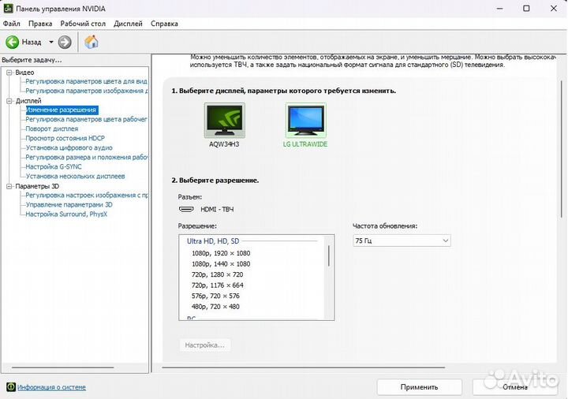Click the system information icon at bottom left
Viewport: 568px width, 399px height.
[10, 387]
